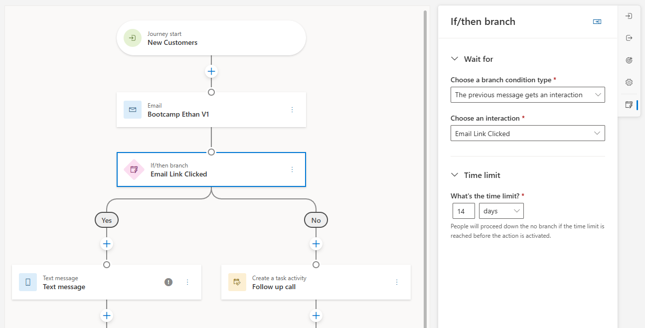Add a step under the Yes branch

[x=107, y=244]
